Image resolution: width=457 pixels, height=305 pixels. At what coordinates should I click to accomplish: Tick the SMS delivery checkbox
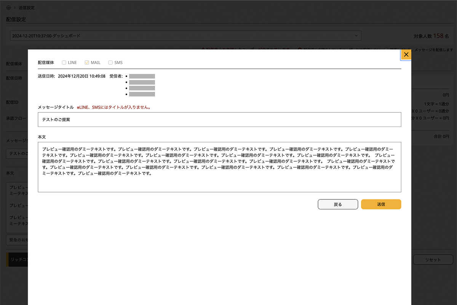(110, 63)
